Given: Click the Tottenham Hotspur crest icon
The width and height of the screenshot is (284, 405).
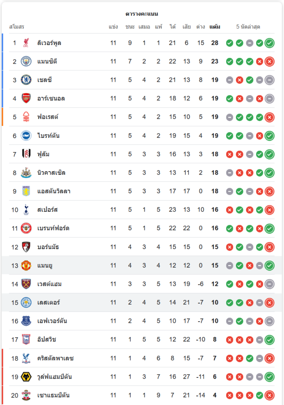Looking at the screenshot, I should [x=26, y=210].
